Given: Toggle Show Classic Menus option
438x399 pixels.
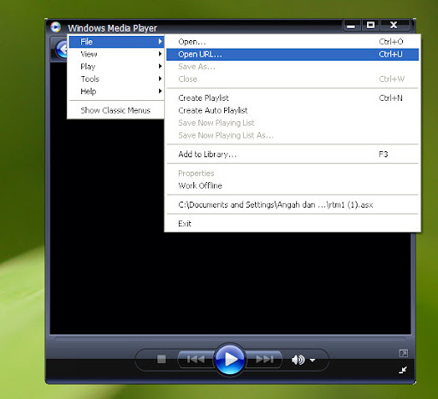Looking at the screenshot, I should [116, 110].
